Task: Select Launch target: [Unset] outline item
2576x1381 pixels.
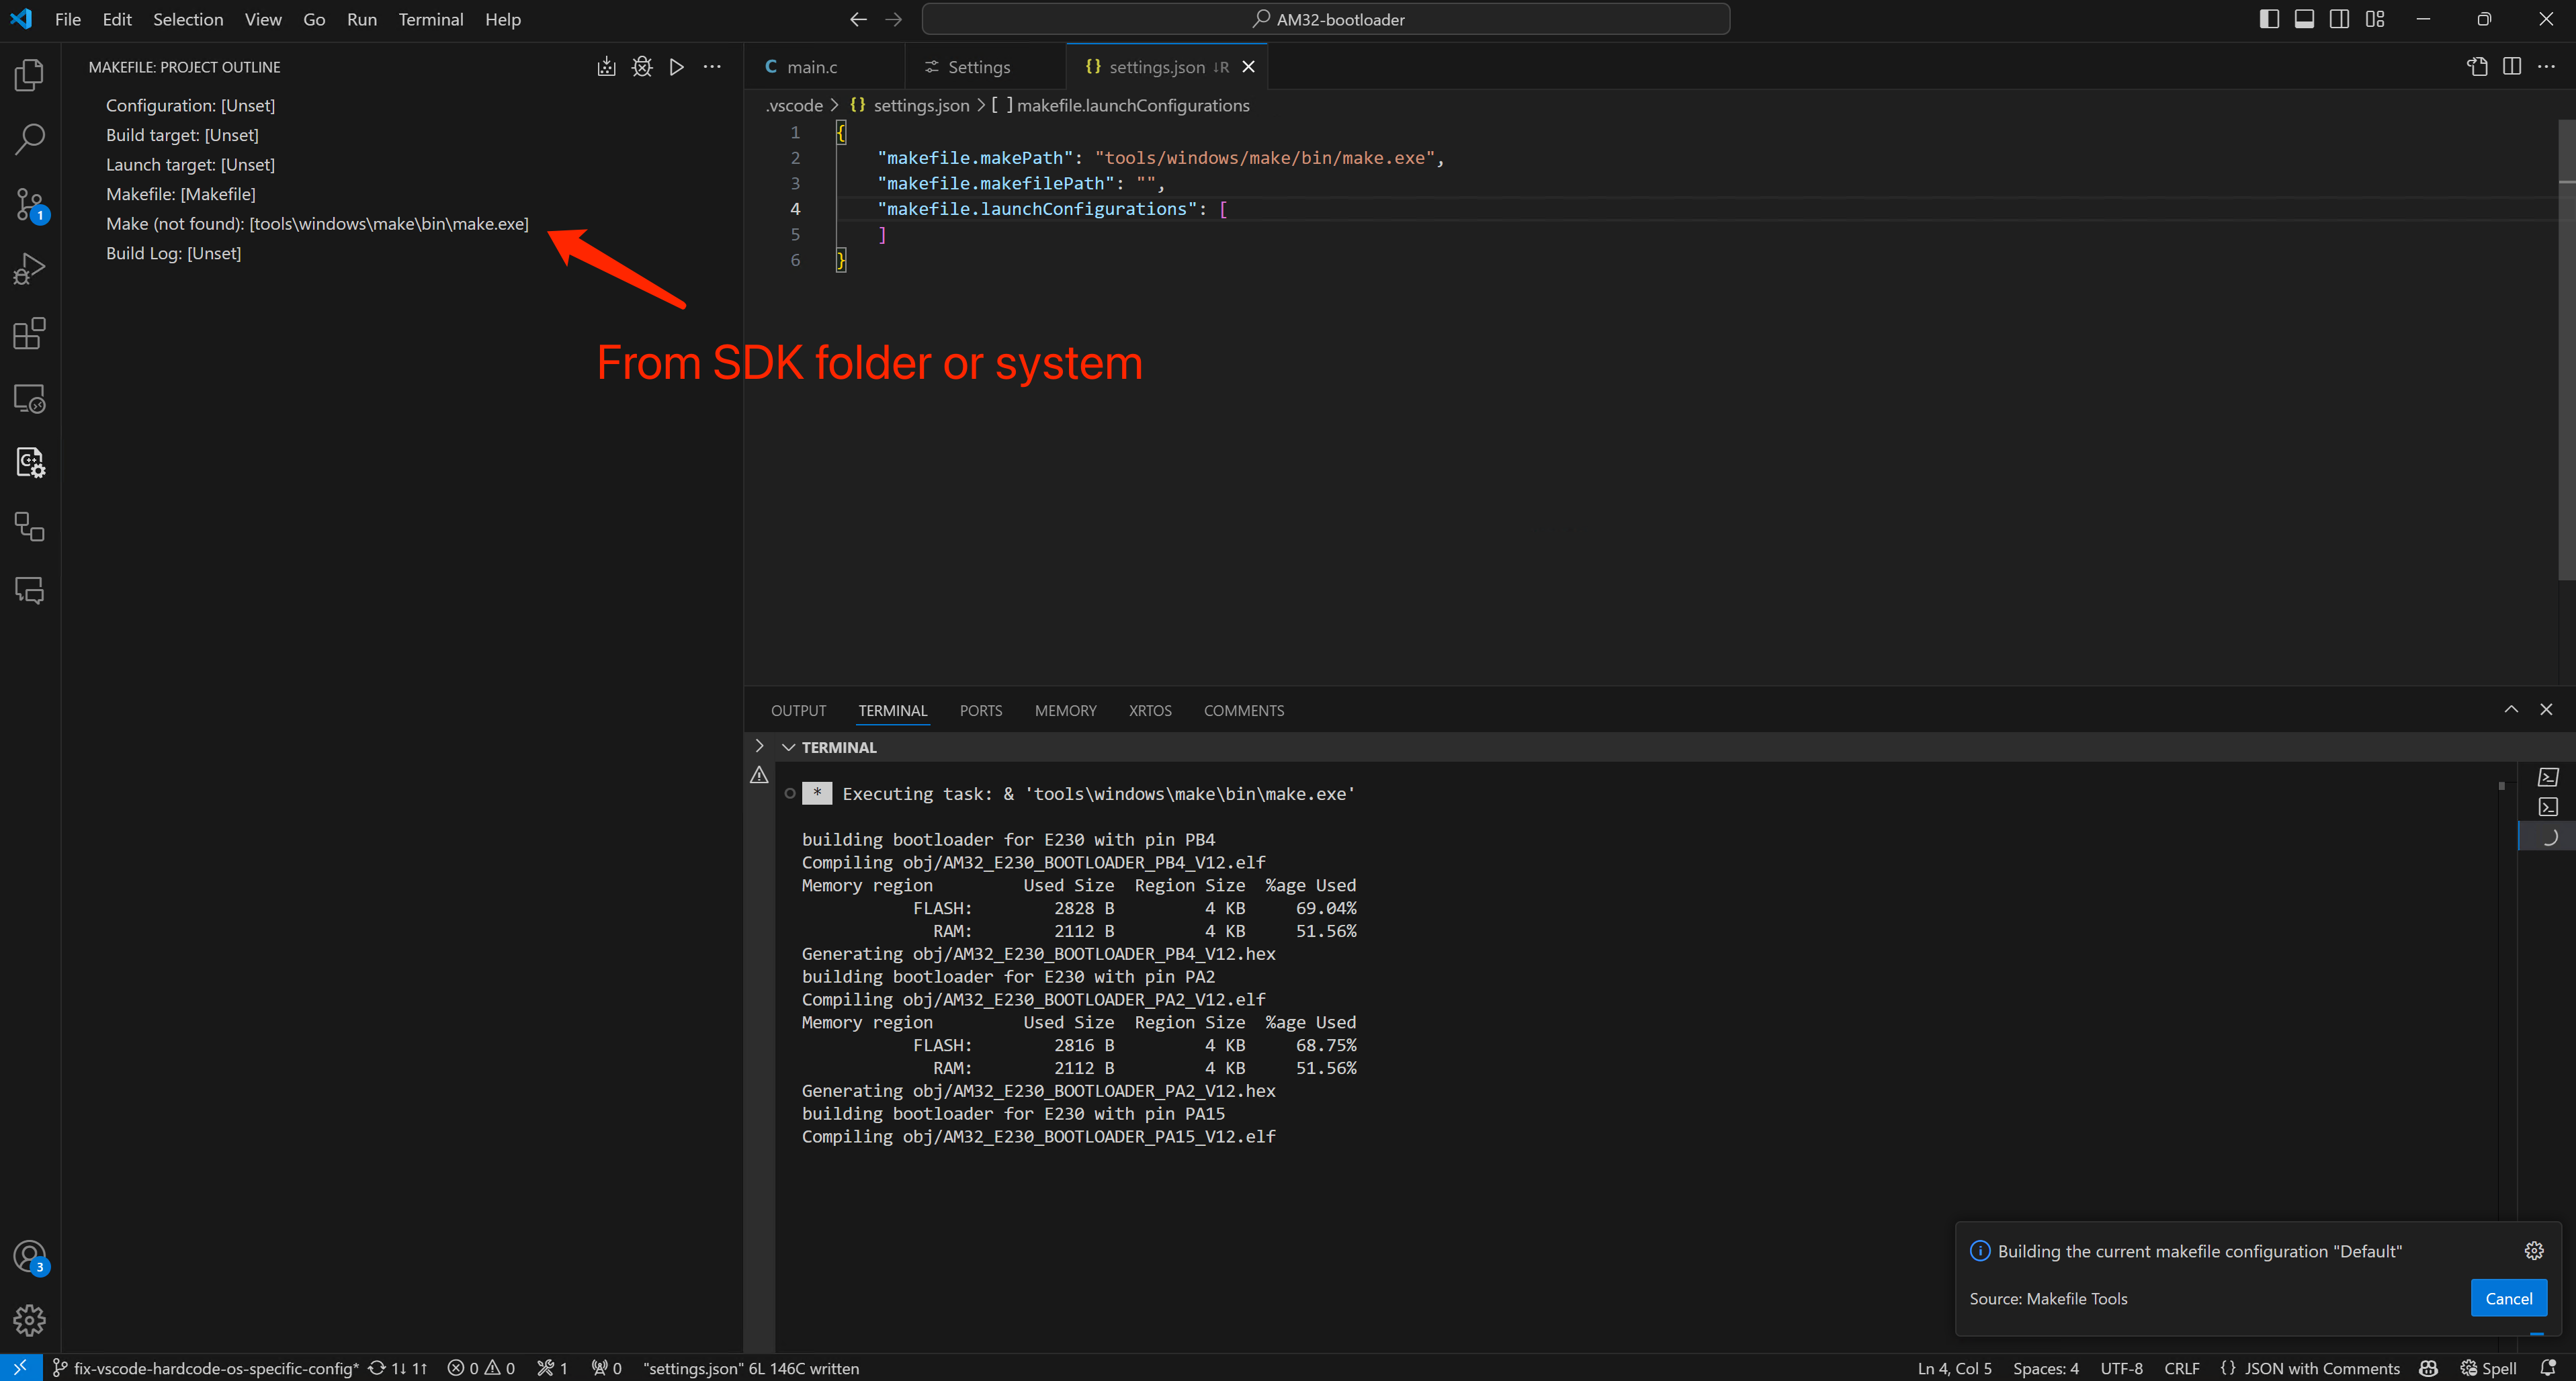Action: point(190,164)
